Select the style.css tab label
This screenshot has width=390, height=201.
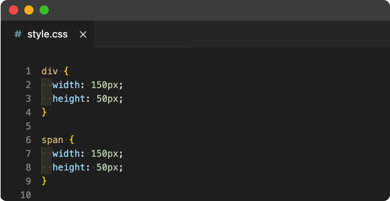coord(47,34)
